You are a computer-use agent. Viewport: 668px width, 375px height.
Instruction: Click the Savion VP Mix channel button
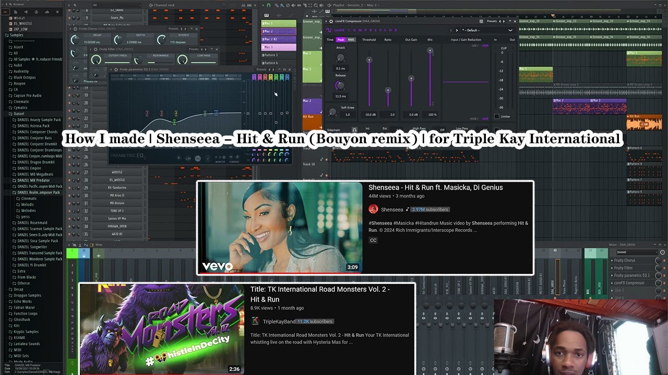pos(117,219)
